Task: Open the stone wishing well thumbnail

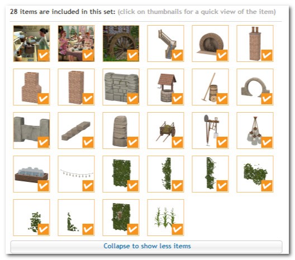Action: pyautogui.click(x=165, y=87)
